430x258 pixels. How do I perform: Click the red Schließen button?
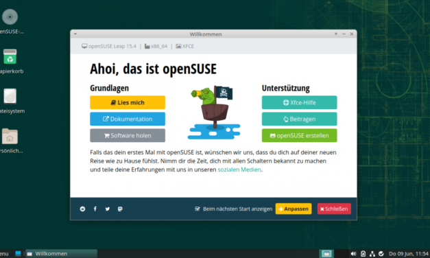pos(334,209)
